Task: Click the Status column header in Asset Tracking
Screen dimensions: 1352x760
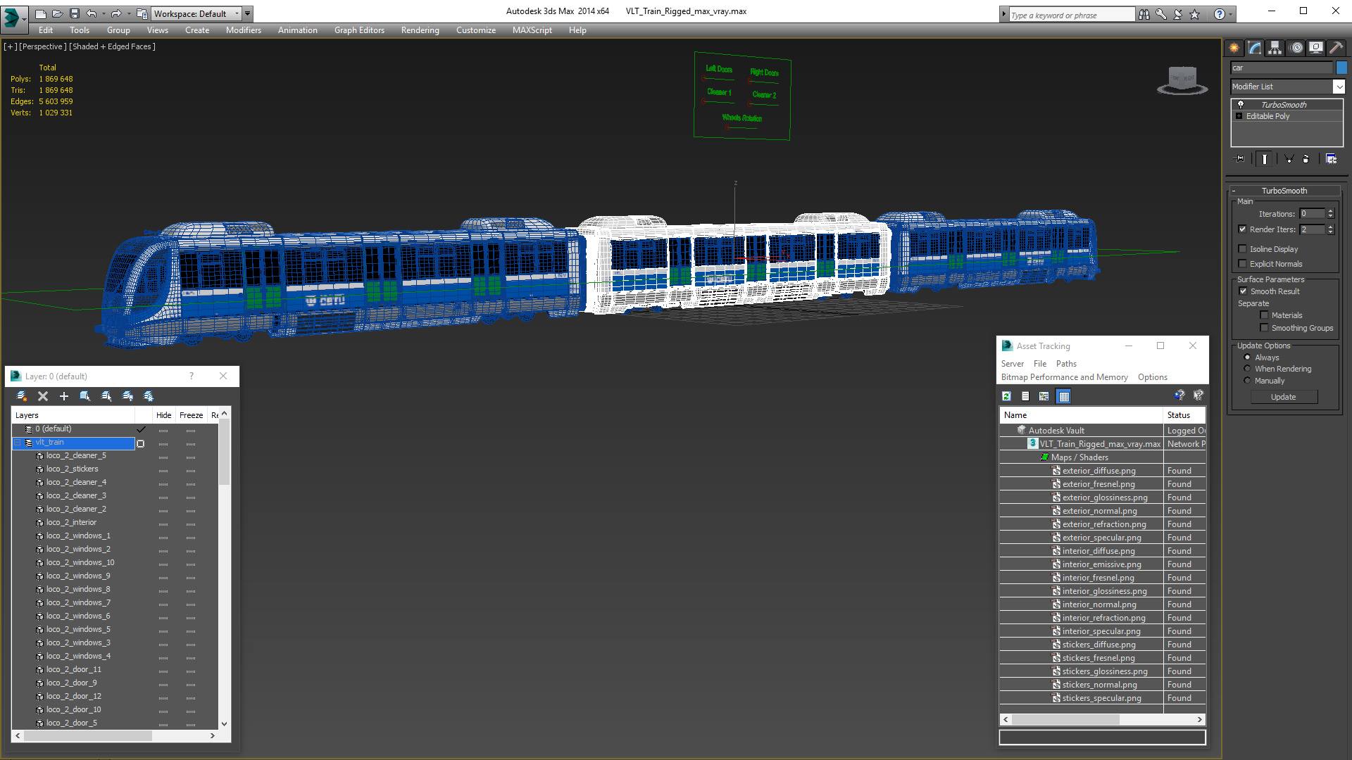Action: 1185,415
